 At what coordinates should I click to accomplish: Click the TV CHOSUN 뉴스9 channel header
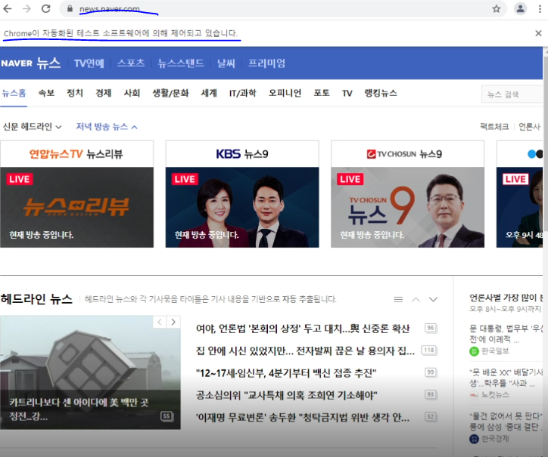pos(407,154)
